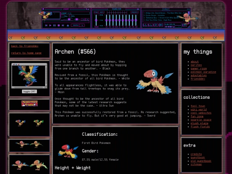The width and height of the screenshot is (232, 174).
Task: Open the 'about' link under my things
Action: pyautogui.click(x=195, y=62)
